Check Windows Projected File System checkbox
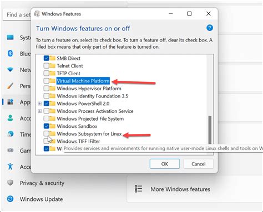263x212 pixels. click(46, 118)
